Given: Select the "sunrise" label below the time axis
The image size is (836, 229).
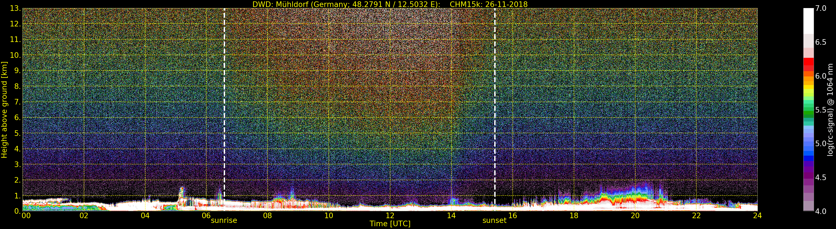Looking at the screenshot, I should [x=224, y=220].
